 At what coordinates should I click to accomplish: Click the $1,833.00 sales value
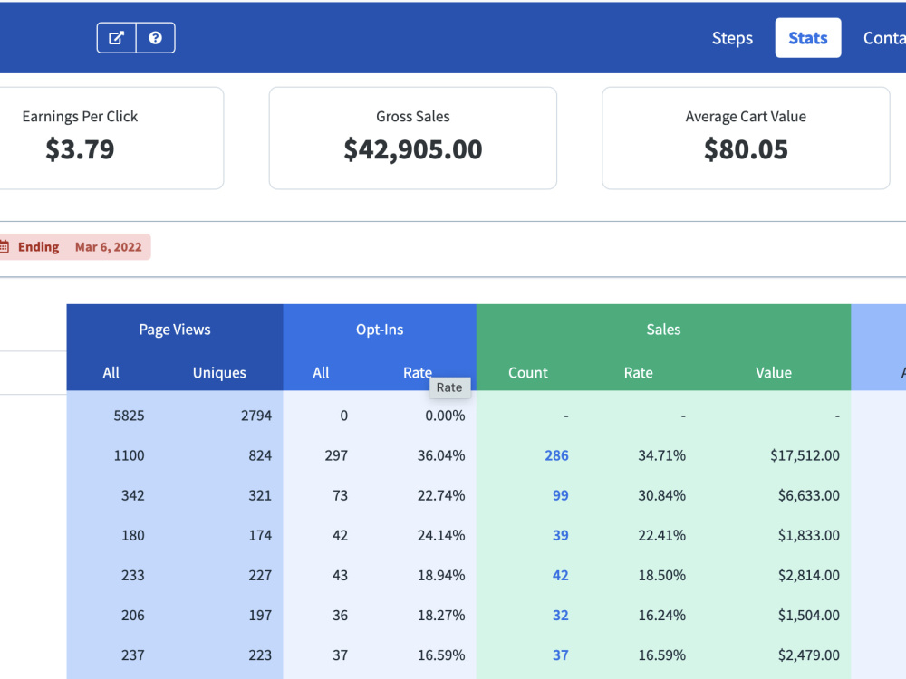(809, 535)
